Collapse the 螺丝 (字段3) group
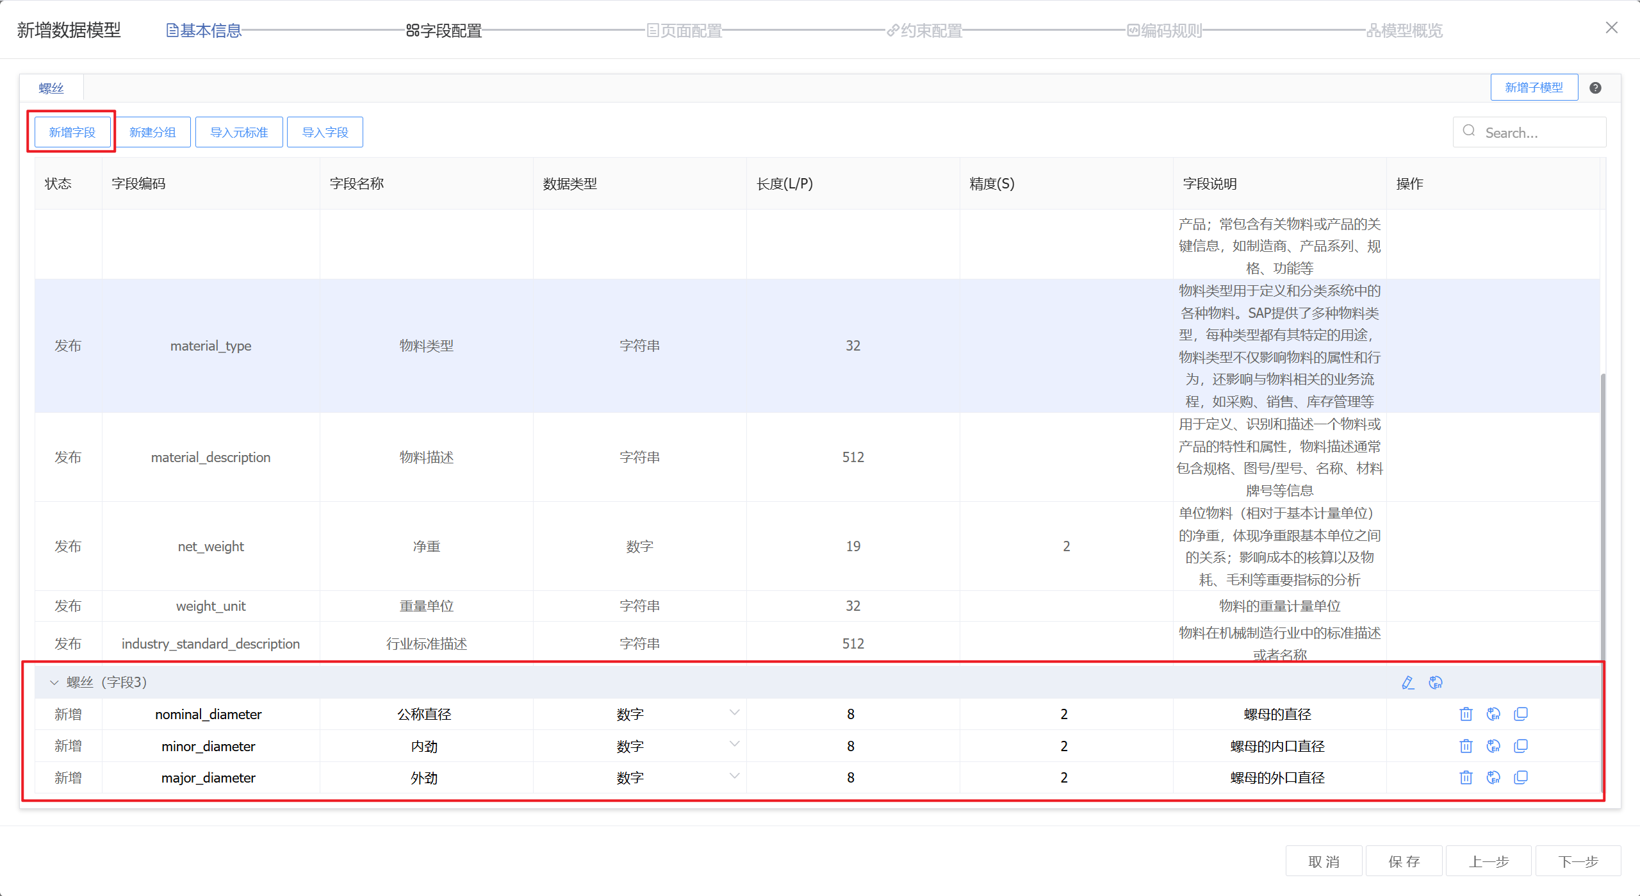Image resolution: width=1640 pixels, height=896 pixels. 54,683
